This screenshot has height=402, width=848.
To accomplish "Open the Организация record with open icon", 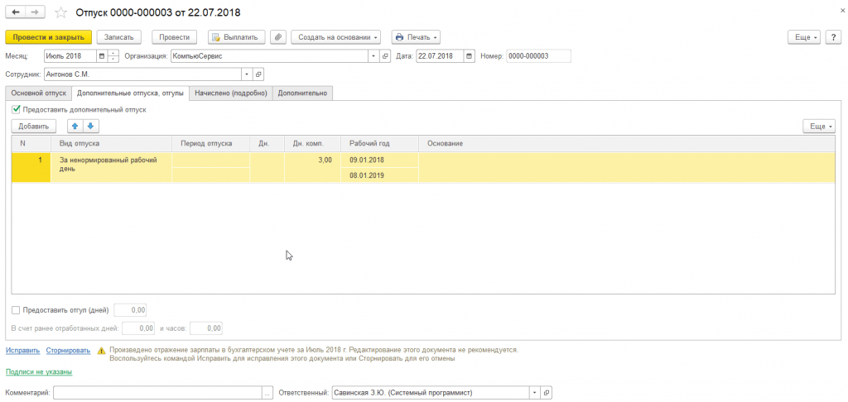I will click(385, 55).
